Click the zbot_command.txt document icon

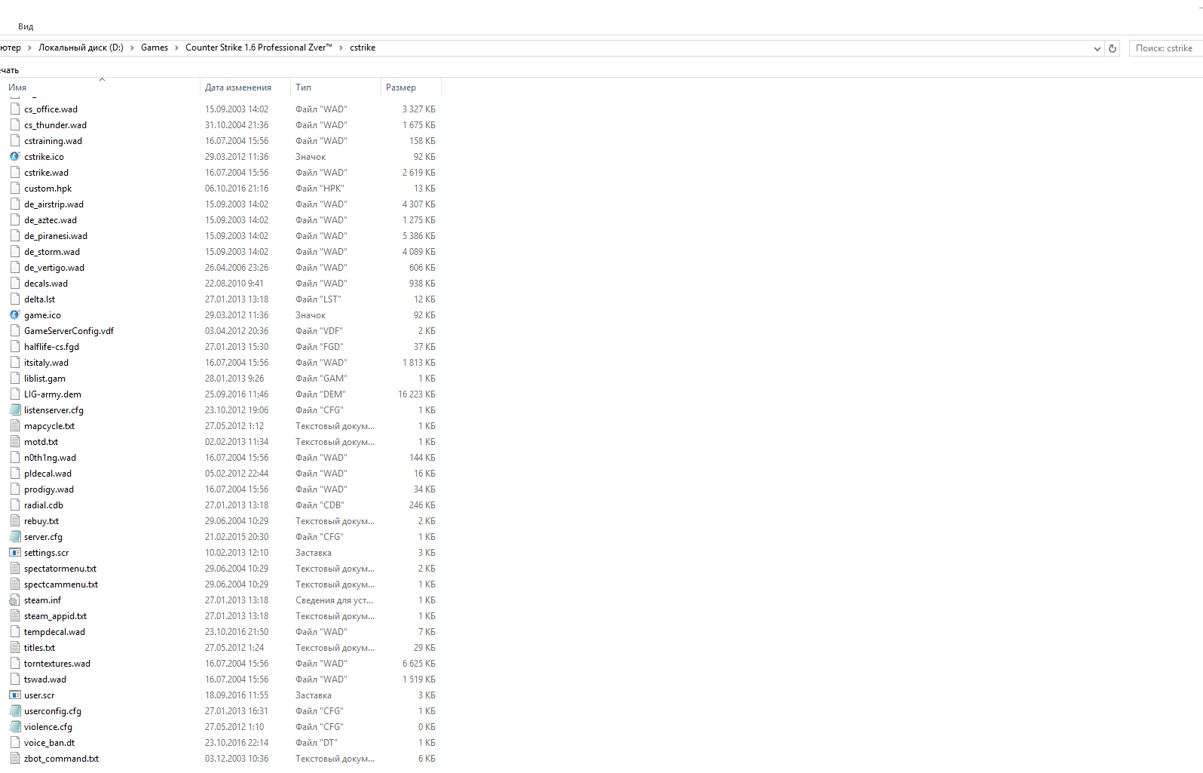14,759
